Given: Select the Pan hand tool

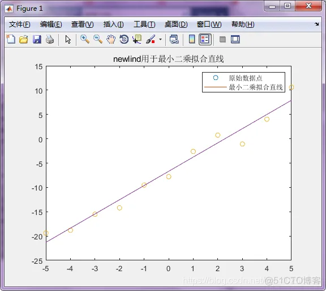Looking at the screenshot, I should (111, 39).
